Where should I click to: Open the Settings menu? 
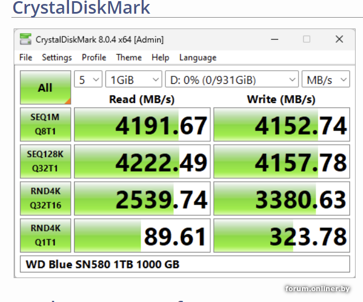click(57, 58)
